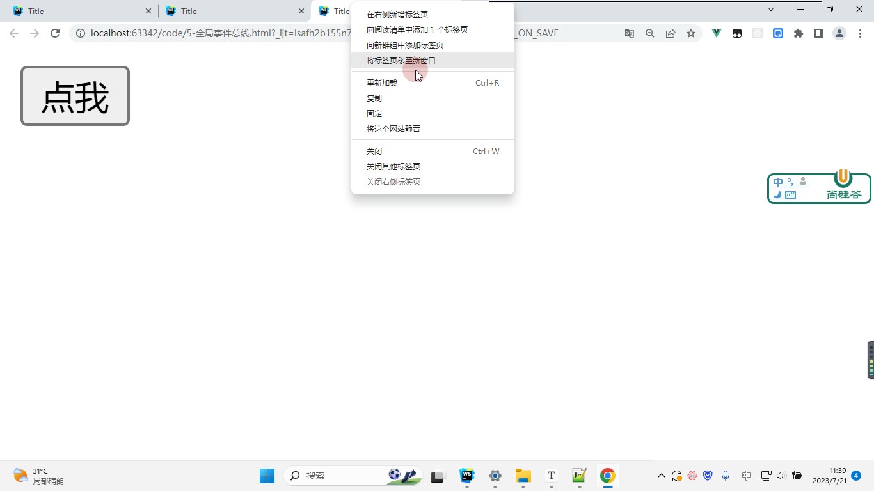
Task: Open the notification badge showing 4
Action: (856, 476)
